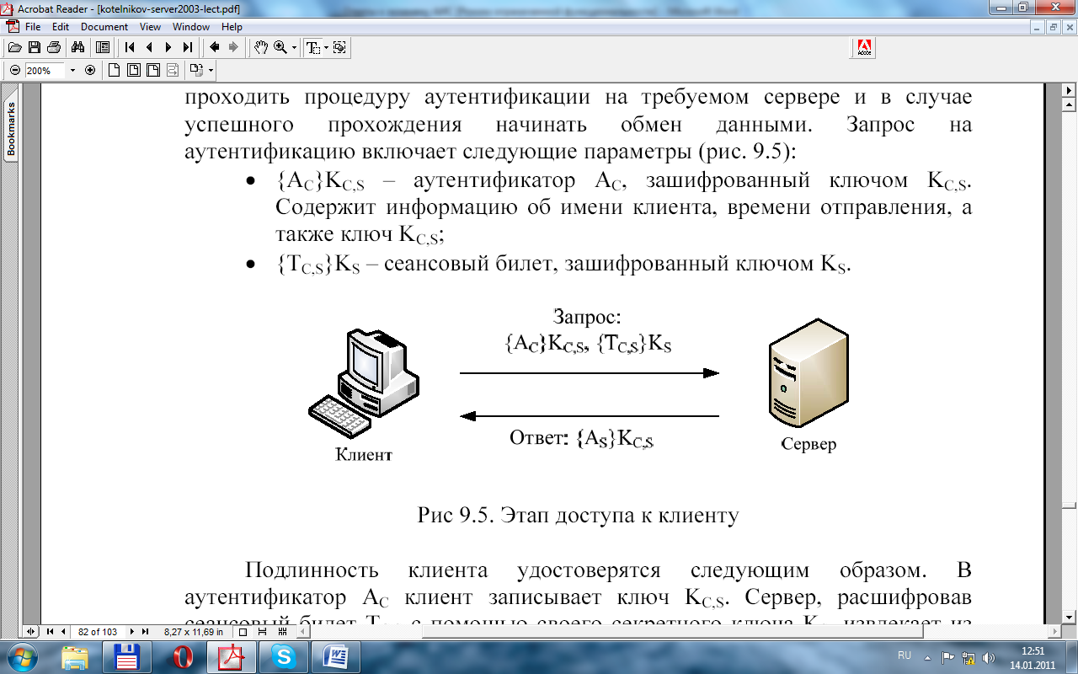Go to next page in top toolbar
Screen dimensions: 1078x674
coord(168,47)
